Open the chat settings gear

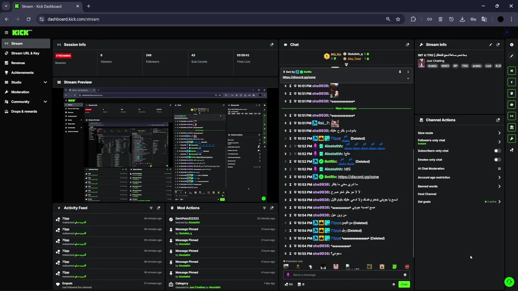click(393, 284)
